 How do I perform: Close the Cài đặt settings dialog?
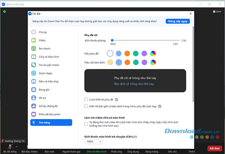pos(191,14)
